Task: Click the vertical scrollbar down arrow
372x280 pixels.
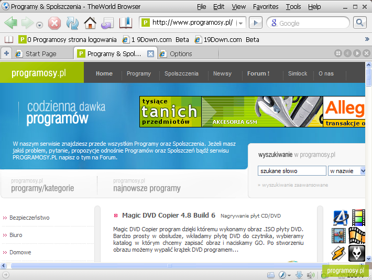Action: (368, 259)
